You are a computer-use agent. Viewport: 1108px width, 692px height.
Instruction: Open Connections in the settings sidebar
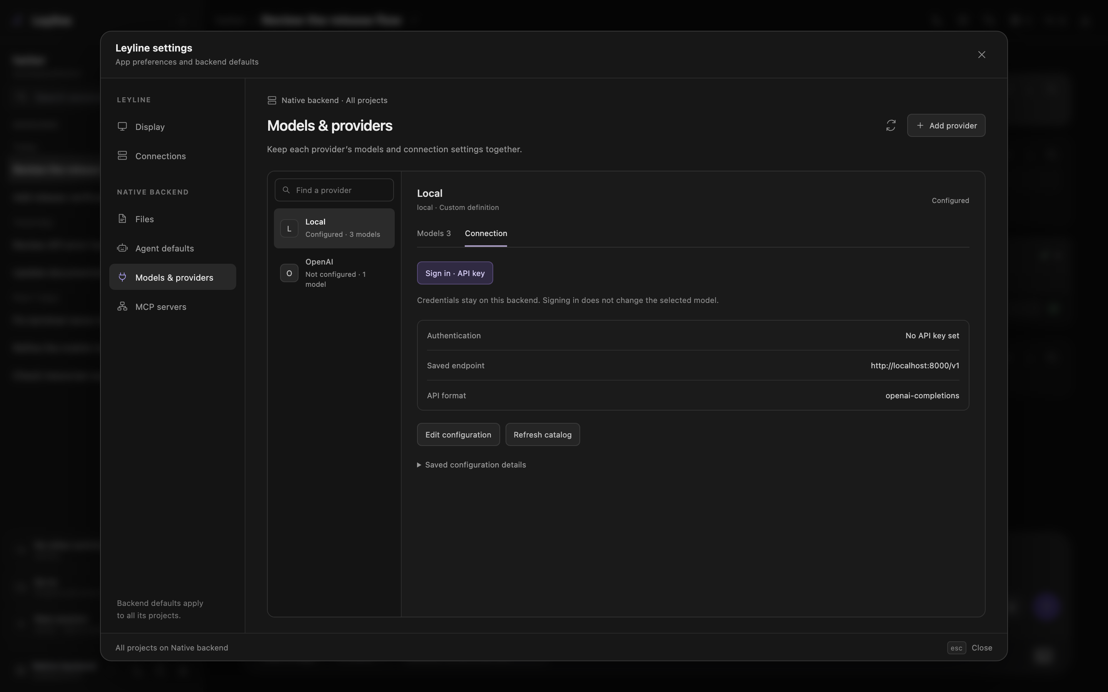172,156
